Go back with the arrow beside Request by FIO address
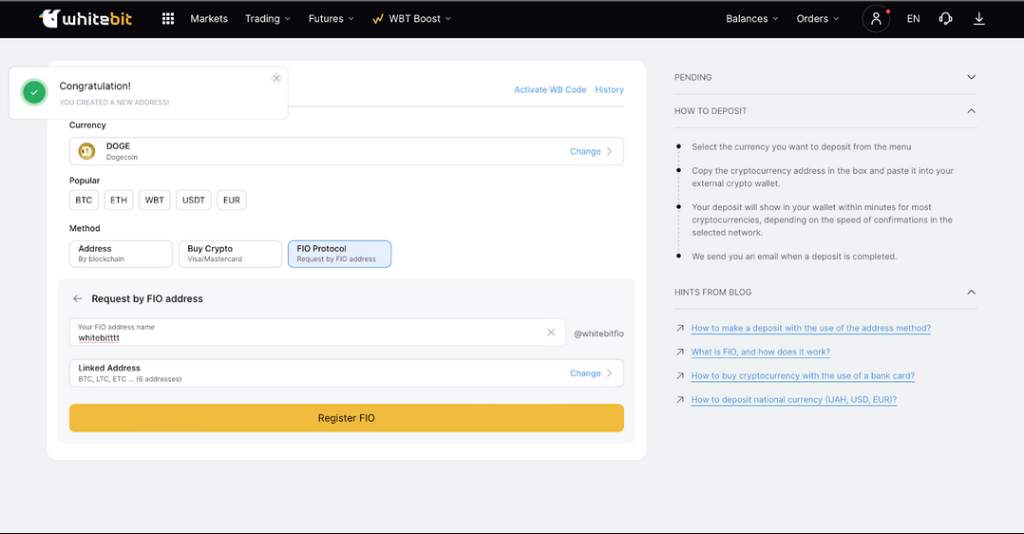Viewport: 1024px width, 534px height. (78, 298)
